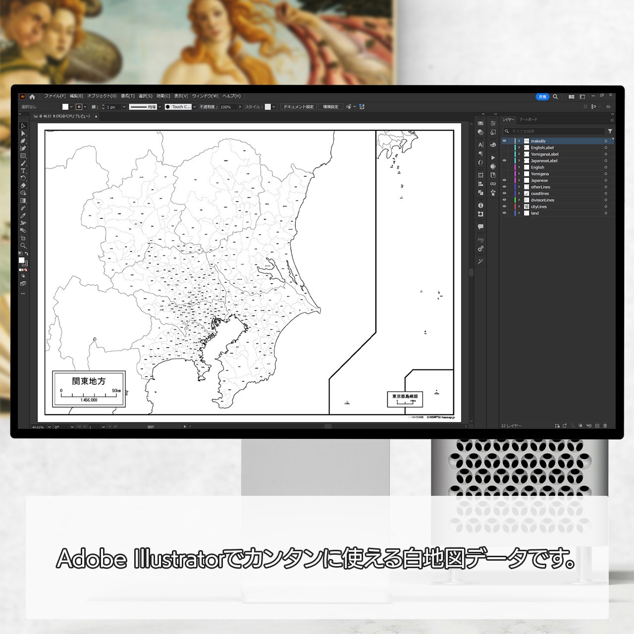Activate the Zoom tool

click(x=23, y=245)
